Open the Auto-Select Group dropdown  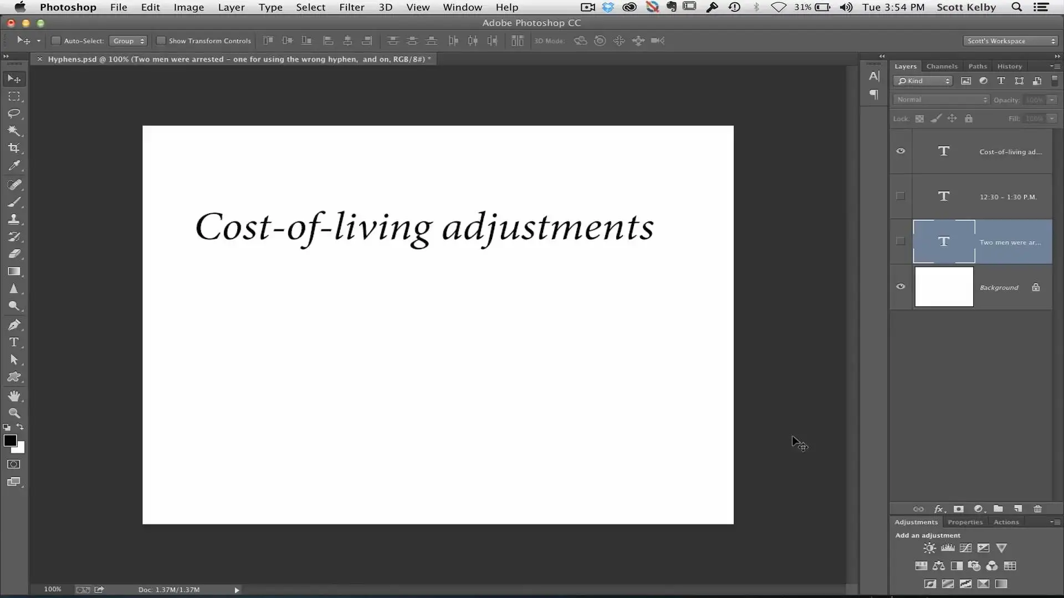(128, 40)
